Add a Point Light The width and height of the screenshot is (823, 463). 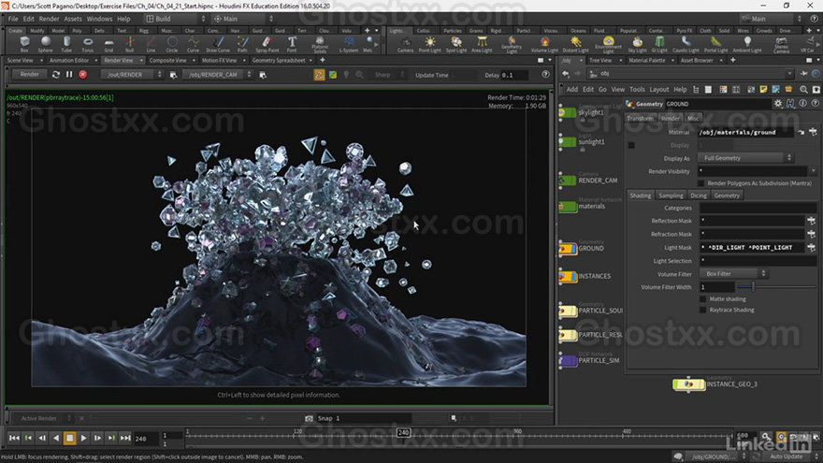[430, 44]
